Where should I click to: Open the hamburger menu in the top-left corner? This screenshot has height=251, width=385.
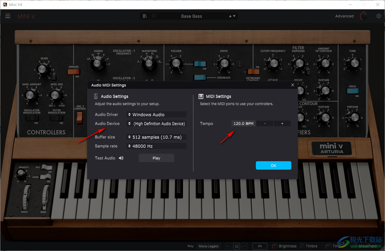pos(8,16)
